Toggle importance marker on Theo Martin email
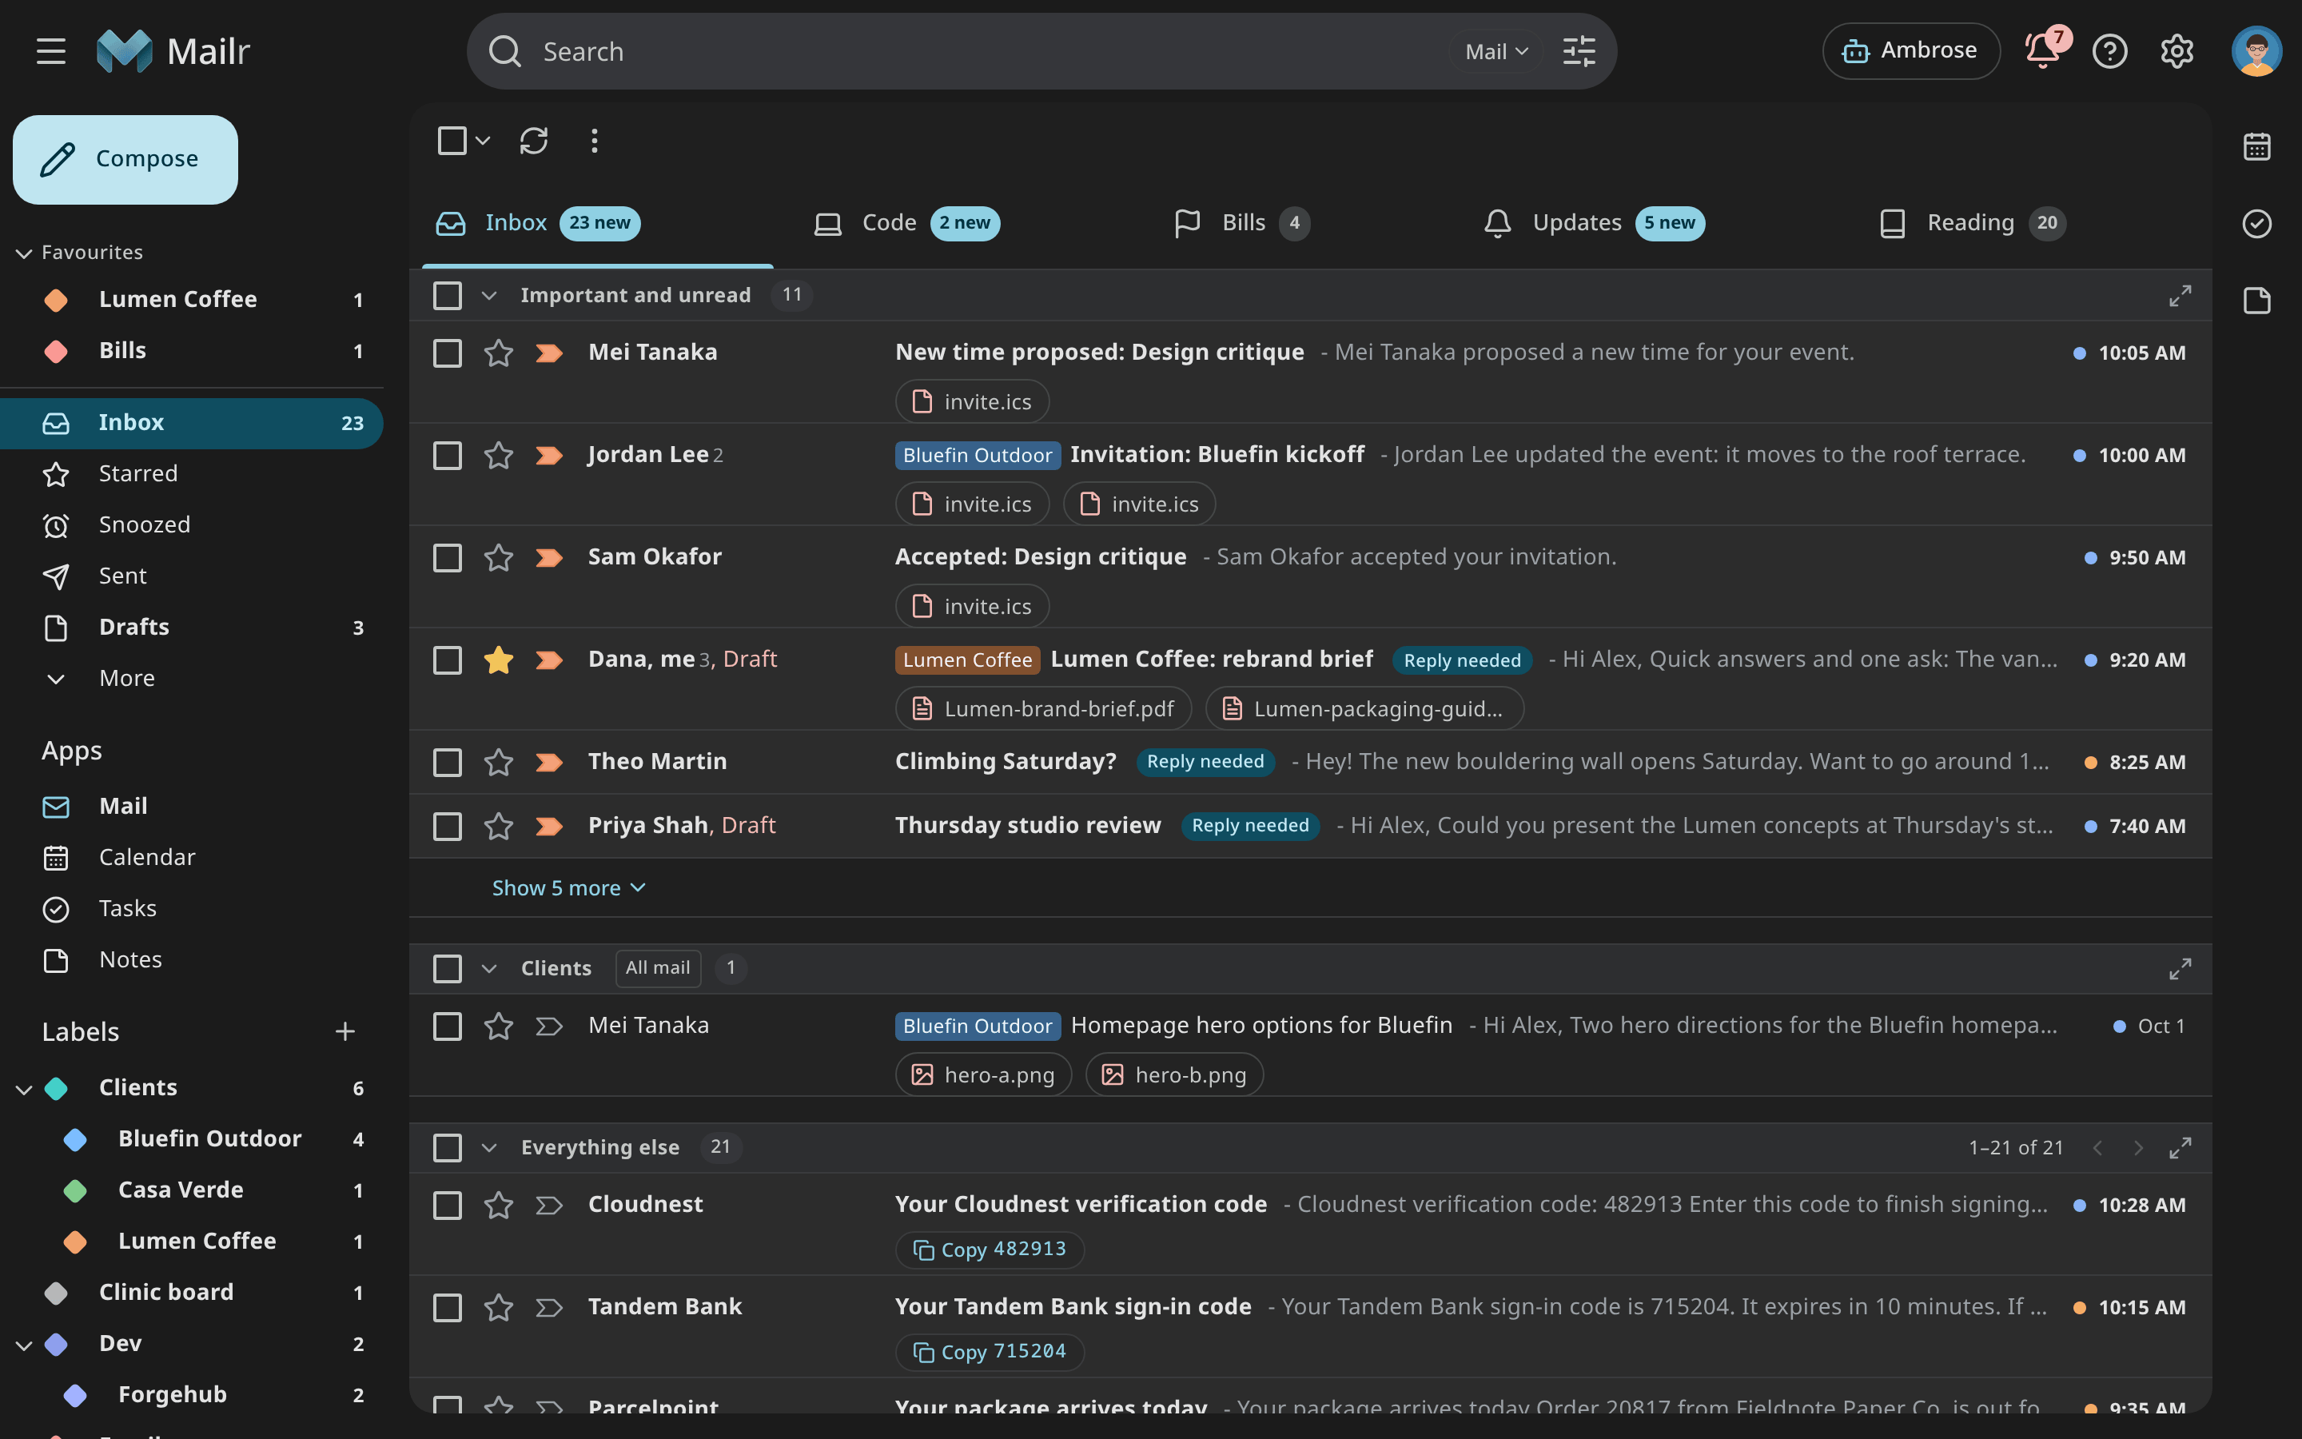 pyautogui.click(x=549, y=763)
